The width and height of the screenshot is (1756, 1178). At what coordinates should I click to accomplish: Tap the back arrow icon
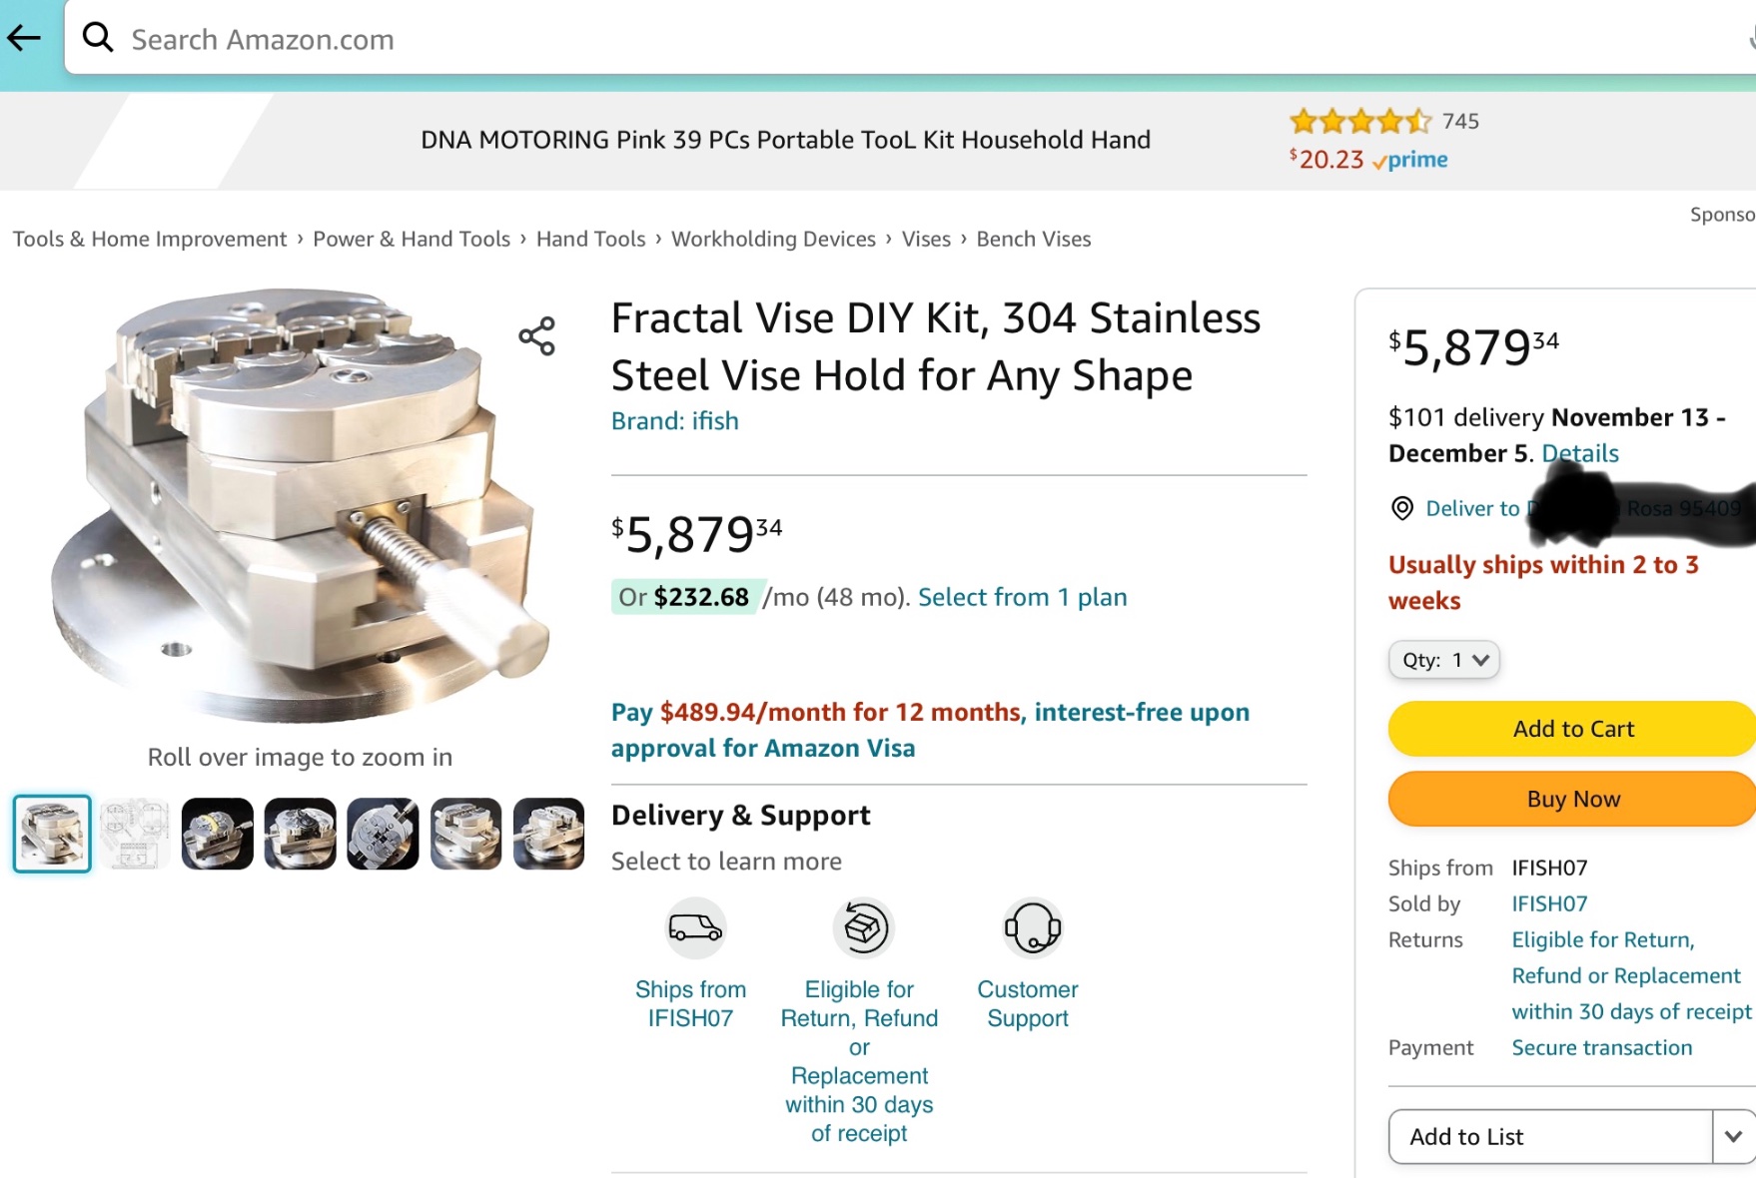click(25, 39)
